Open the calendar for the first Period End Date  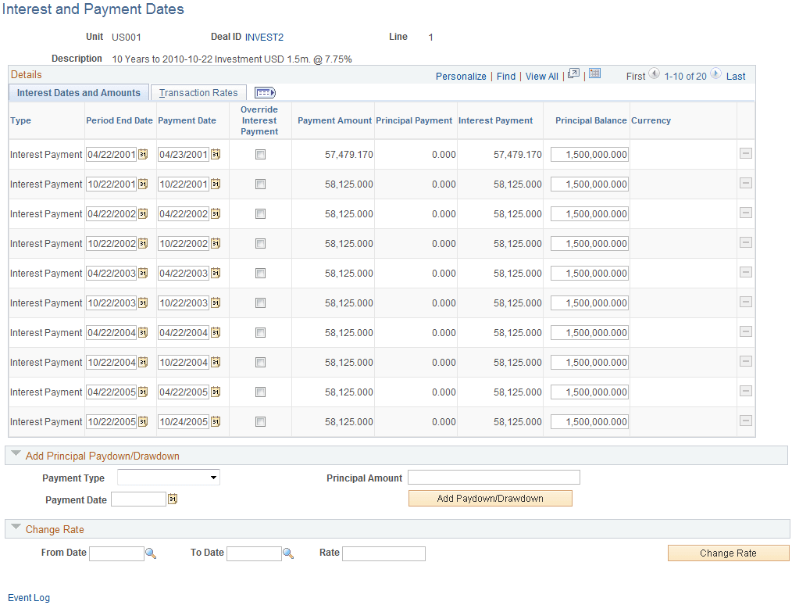click(143, 154)
